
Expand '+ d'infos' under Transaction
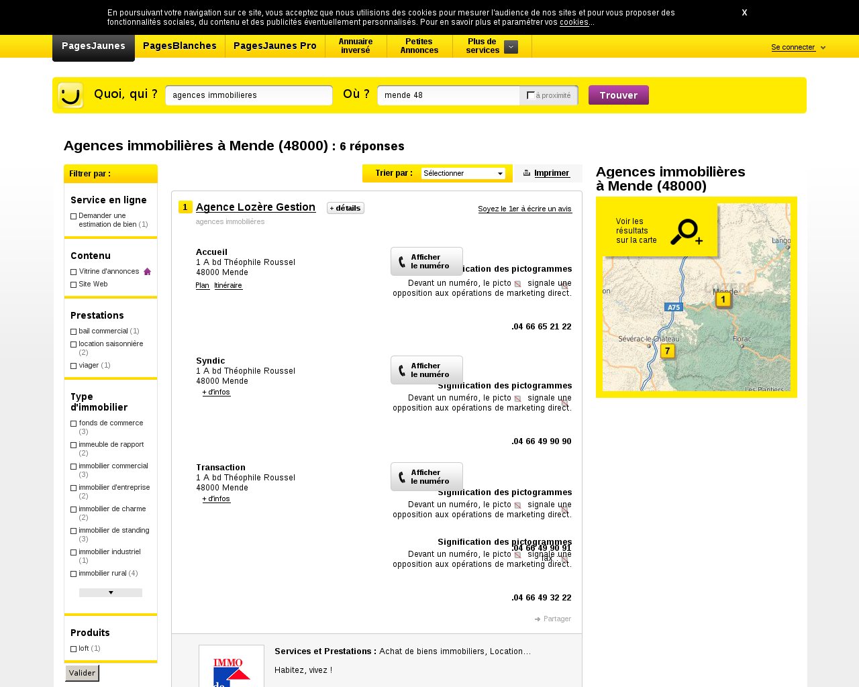click(216, 498)
